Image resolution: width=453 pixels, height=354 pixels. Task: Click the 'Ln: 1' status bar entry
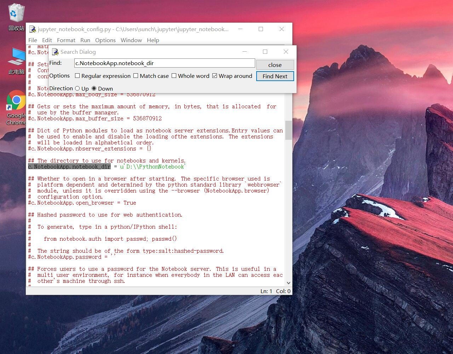coord(266,291)
